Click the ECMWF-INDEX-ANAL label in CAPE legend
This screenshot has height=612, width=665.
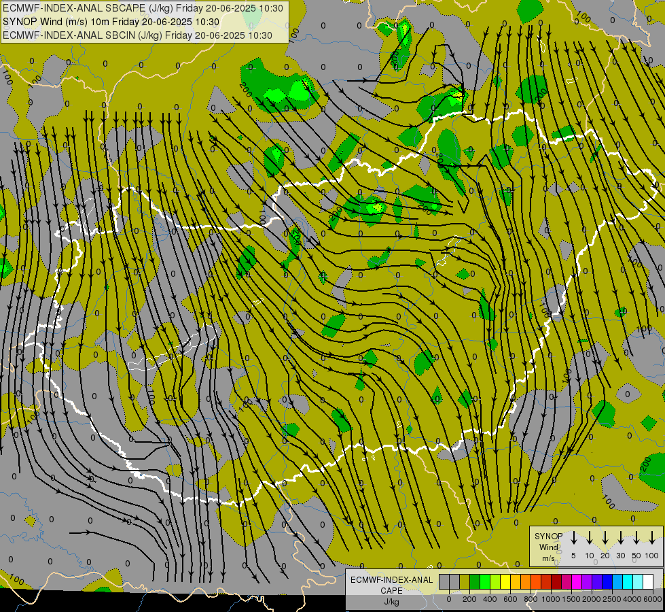[392, 580]
